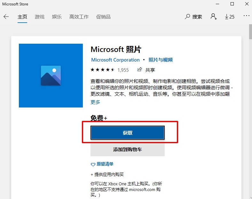Screen dimensions: 252x199
Task: Add to 愿望清单 wishlist
Action: click(102, 164)
